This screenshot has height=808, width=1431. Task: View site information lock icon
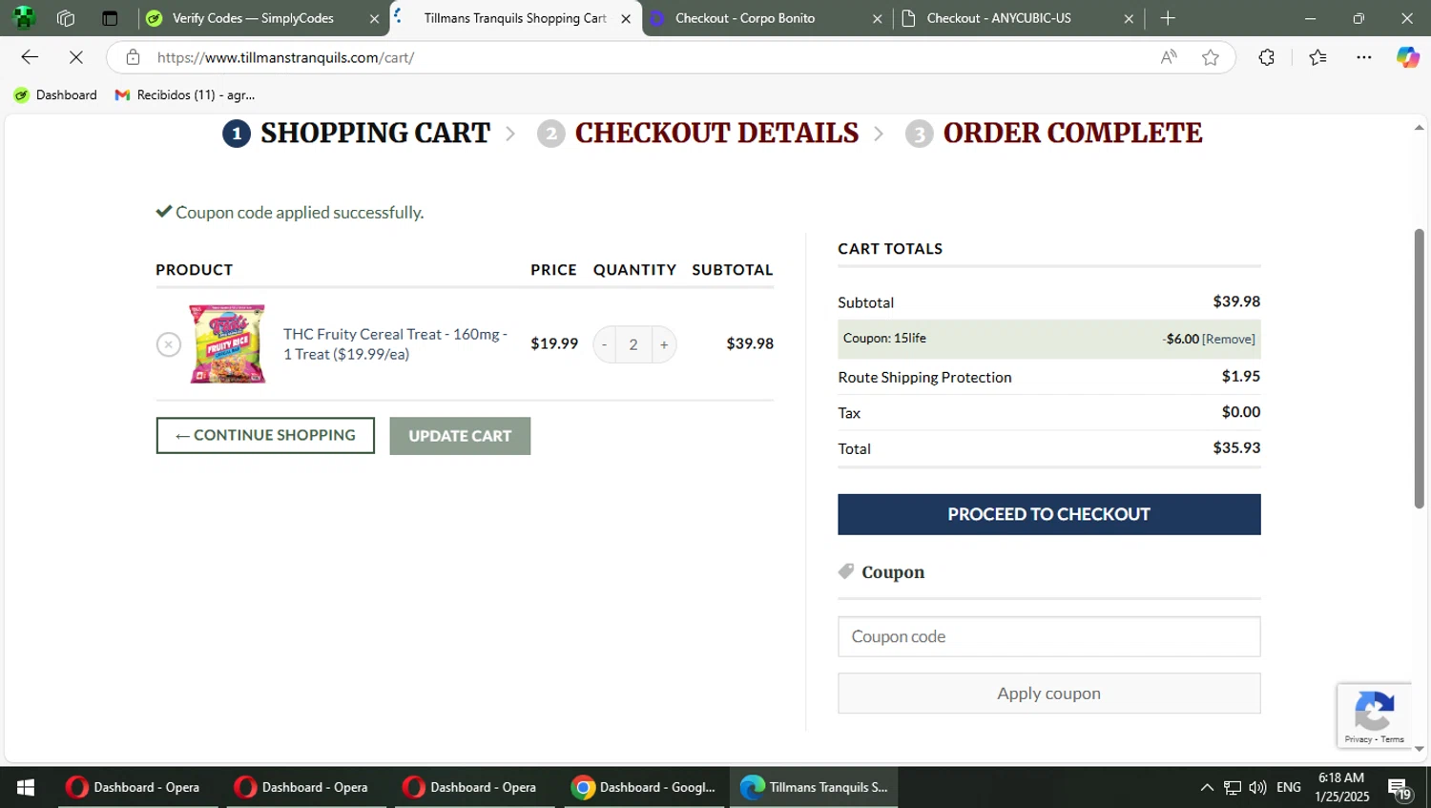click(x=133, y=57)
